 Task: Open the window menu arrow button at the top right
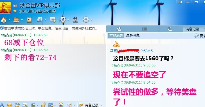180,2
